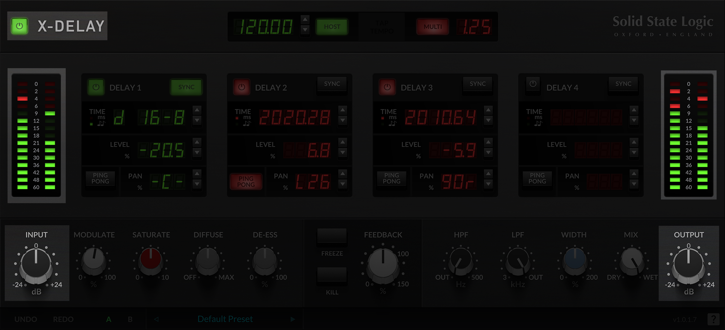
Task: Enable Delay 4 power button
Action: [x=533, y=84]
